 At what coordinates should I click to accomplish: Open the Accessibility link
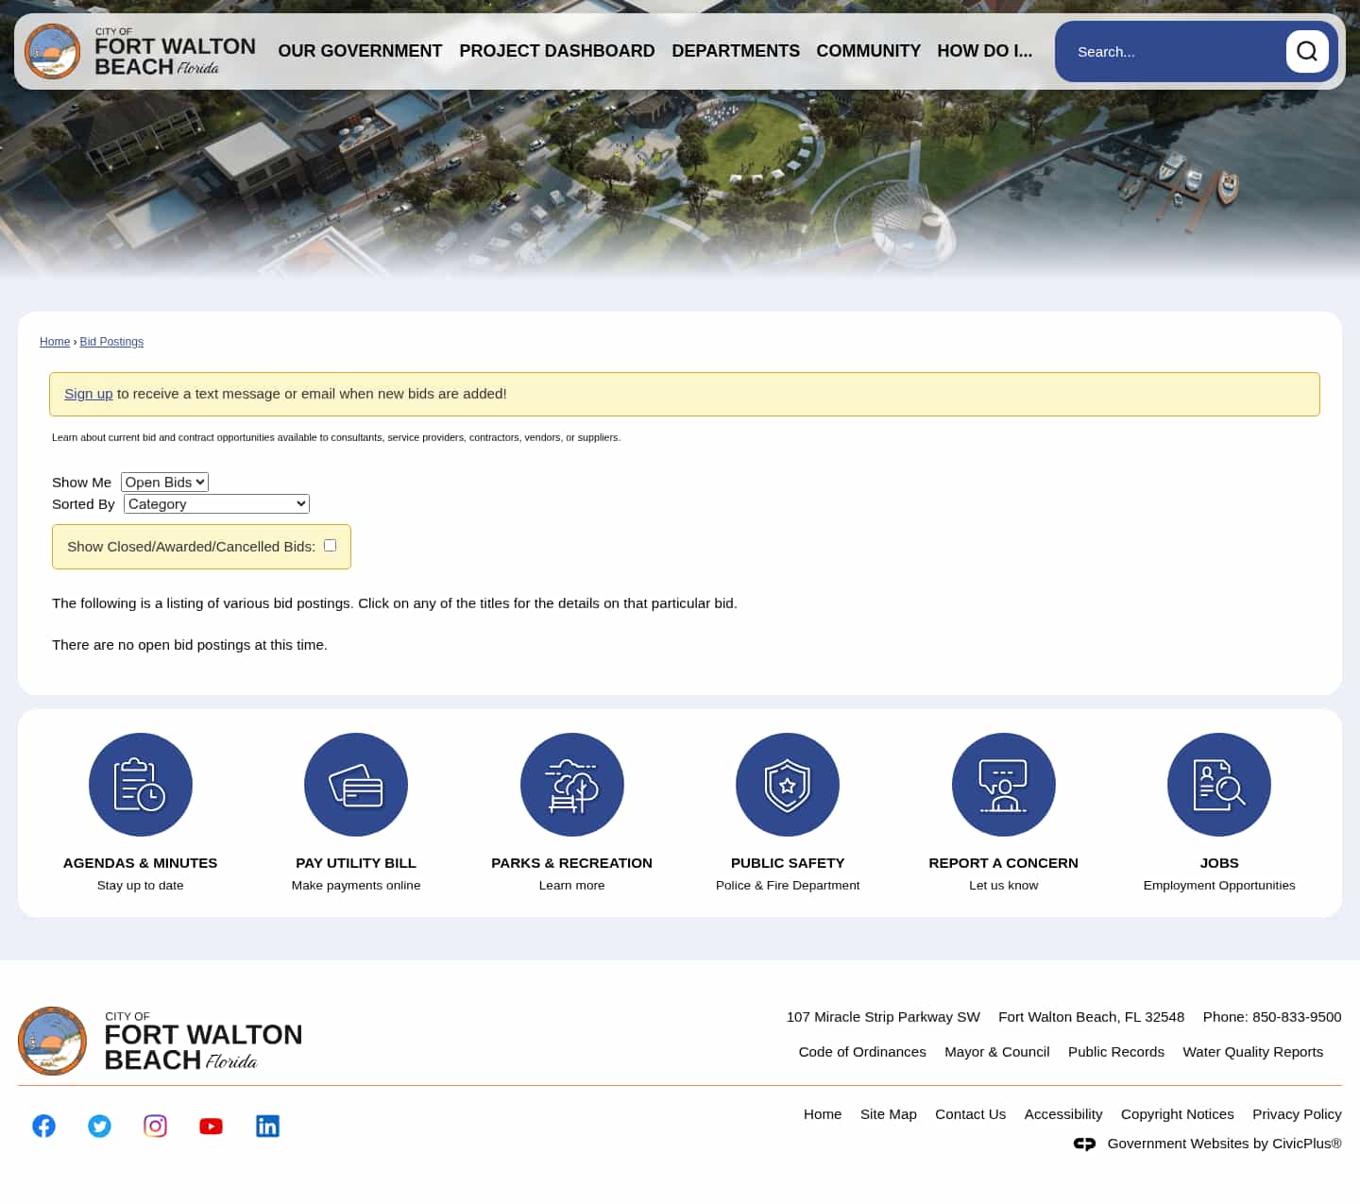pyautogui.click(x=1063, y=1114)
